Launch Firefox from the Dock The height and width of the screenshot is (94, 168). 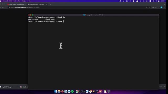click(x=62, y=91)
